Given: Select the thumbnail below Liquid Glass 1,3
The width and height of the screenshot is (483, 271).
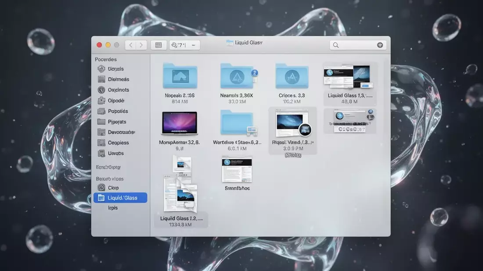Looking at the screenshot, I should tap(350, 121).
